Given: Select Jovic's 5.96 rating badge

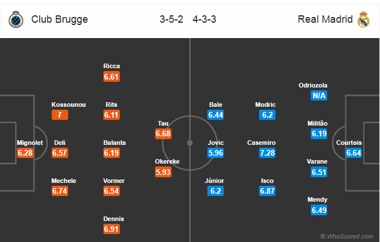Looking at the screenshot, I should coord(215,153).
